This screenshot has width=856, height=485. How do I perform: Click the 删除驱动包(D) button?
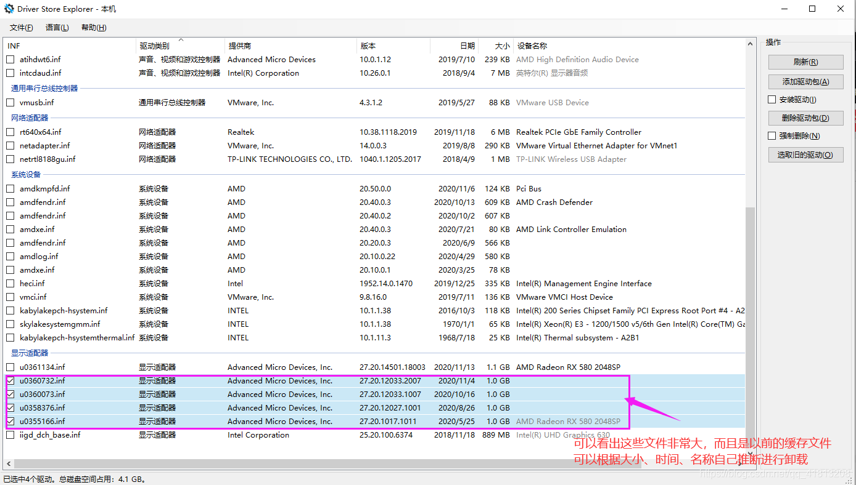(x=805, y=118)
